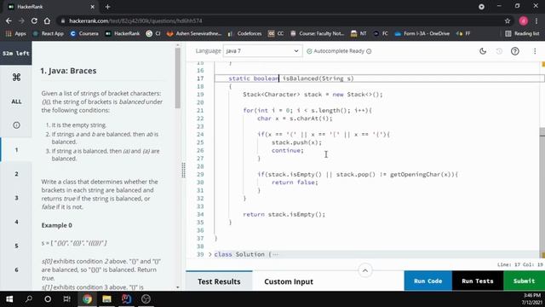The image size is (545, 307).
Task: Close the HackerRank browser tab
Action: click(x=93, y=7)
